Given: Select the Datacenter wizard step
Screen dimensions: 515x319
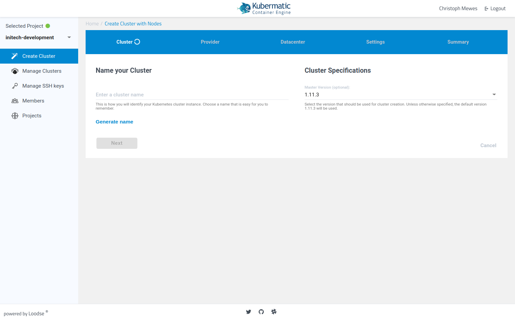Looking at the screenshot, I should point(293,42).
